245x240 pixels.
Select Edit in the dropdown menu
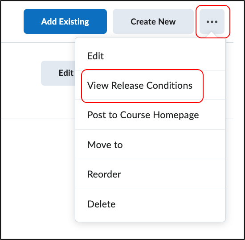pos(150,56)
